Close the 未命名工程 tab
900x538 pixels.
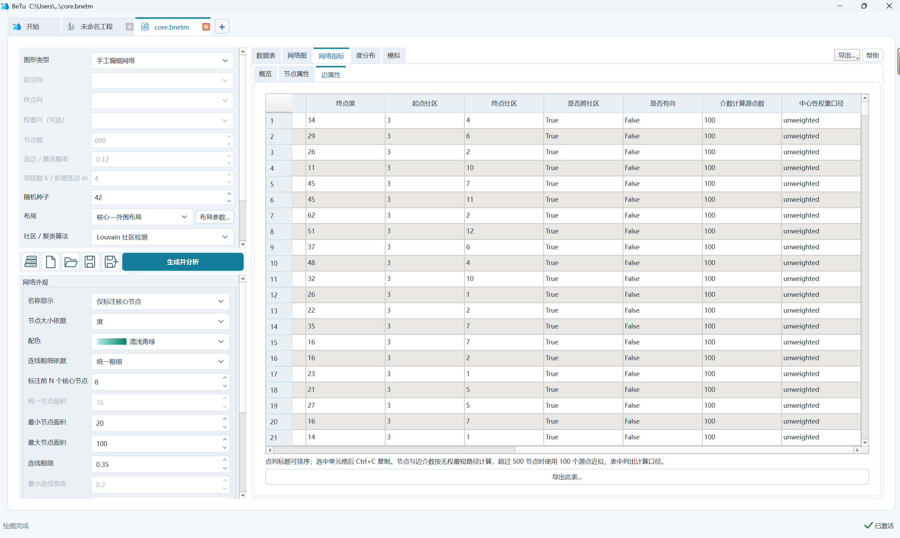point(130,27)
